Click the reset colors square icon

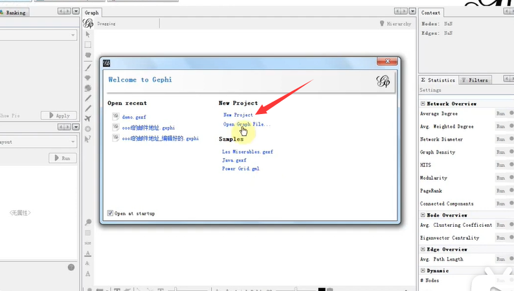(x=88, y=233)
